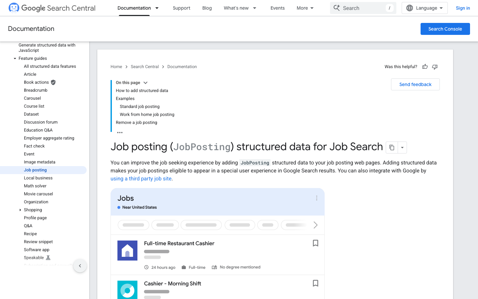Open Generate structured data with JavaScript

[x=47, y=48]
